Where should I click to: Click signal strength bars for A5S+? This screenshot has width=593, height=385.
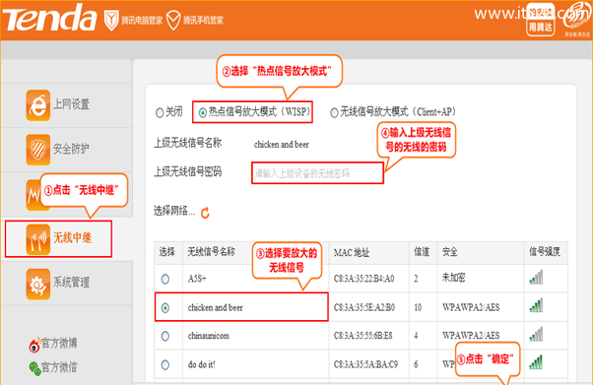tap(536, 278)
